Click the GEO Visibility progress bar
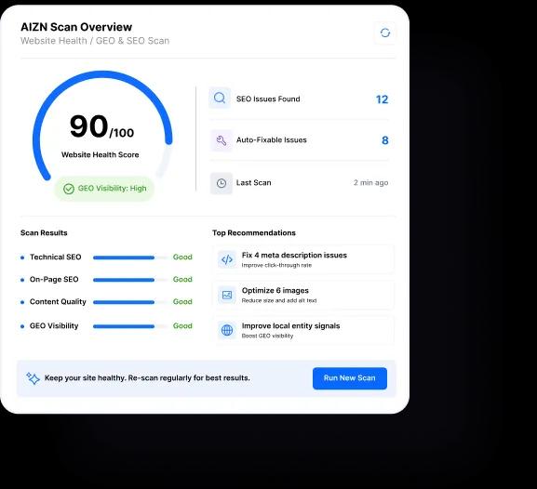Viewport: 537px width, 489px height. click(129, 326)
